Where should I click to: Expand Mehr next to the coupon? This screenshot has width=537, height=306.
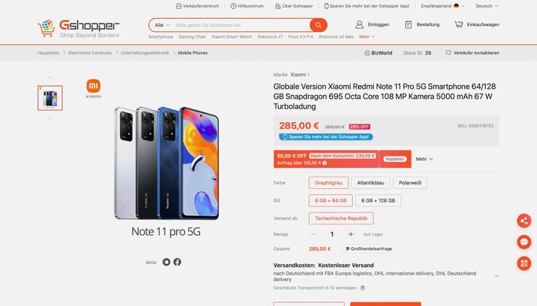424,158
